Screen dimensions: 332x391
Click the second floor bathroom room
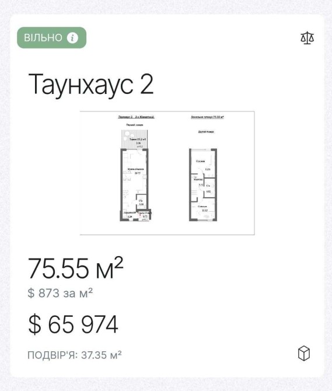pos(209,188)
